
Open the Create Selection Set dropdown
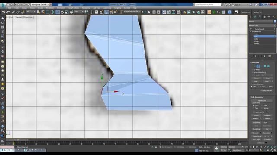coord(132,12)
